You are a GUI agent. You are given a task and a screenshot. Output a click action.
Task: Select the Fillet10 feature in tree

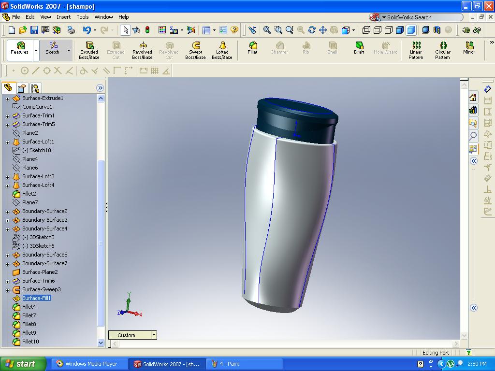(x=30, y=342)
